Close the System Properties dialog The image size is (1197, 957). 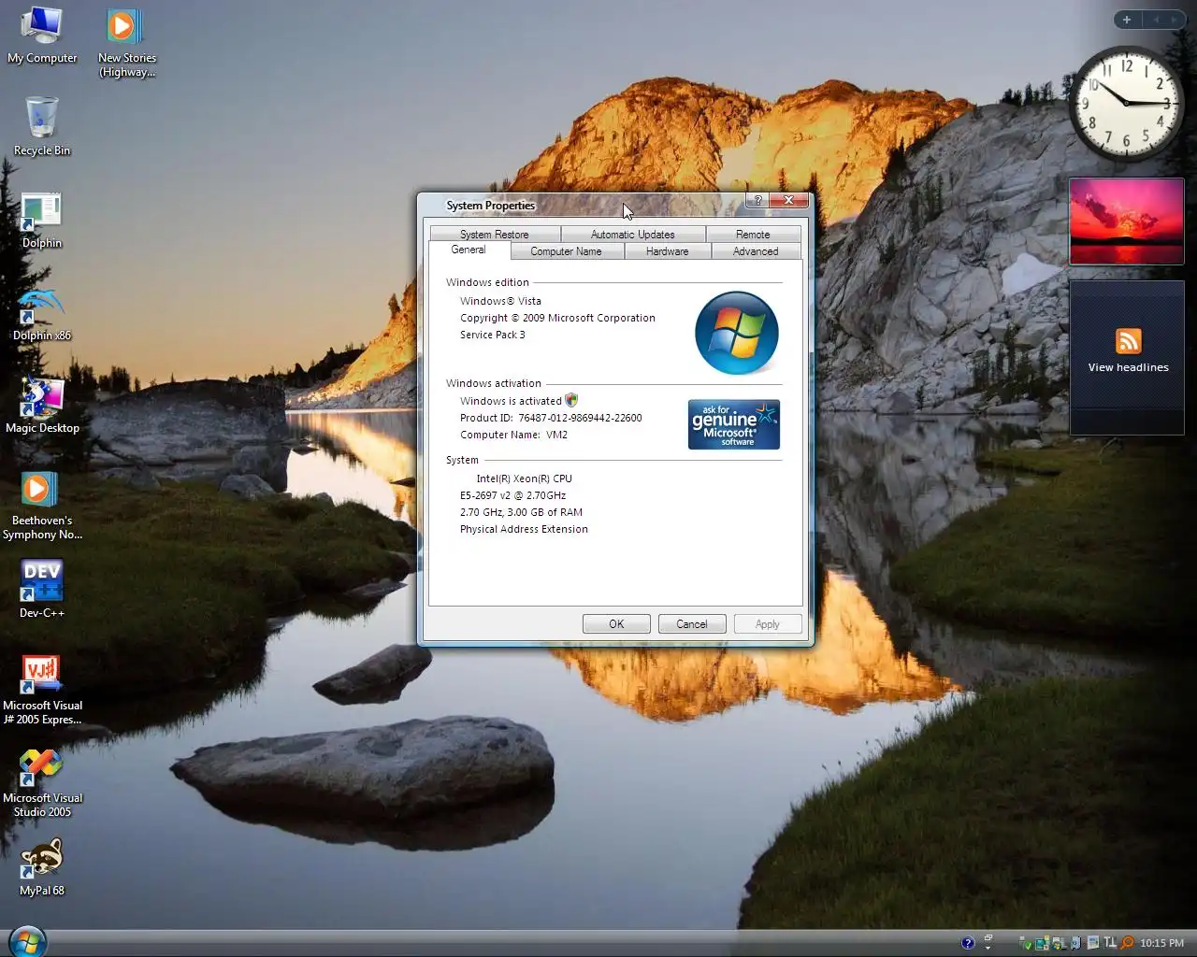(789, 200)
